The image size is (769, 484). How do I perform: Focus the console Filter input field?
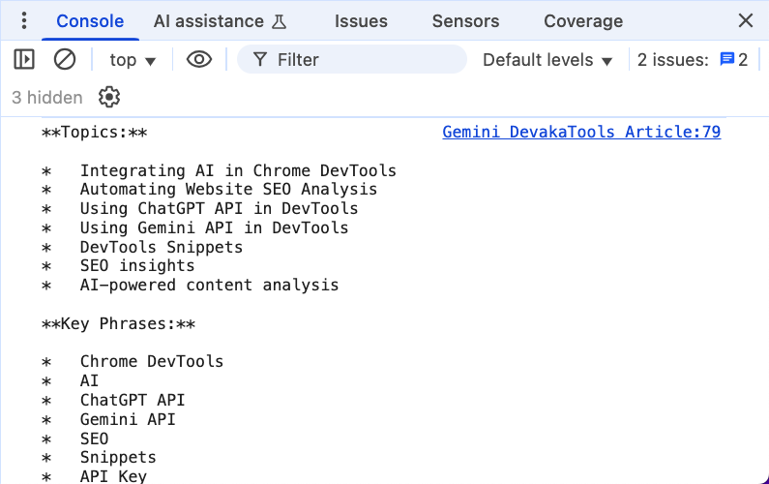pyautogui.click(x=352, y=59)
